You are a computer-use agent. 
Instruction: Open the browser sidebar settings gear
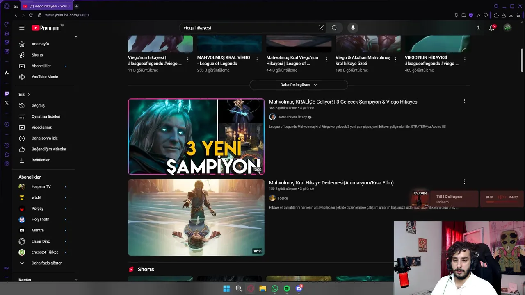7,163
